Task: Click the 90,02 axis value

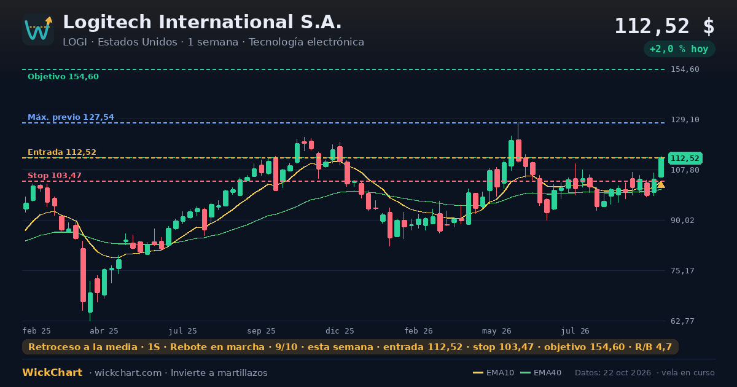Action: (x=683, y=221)
